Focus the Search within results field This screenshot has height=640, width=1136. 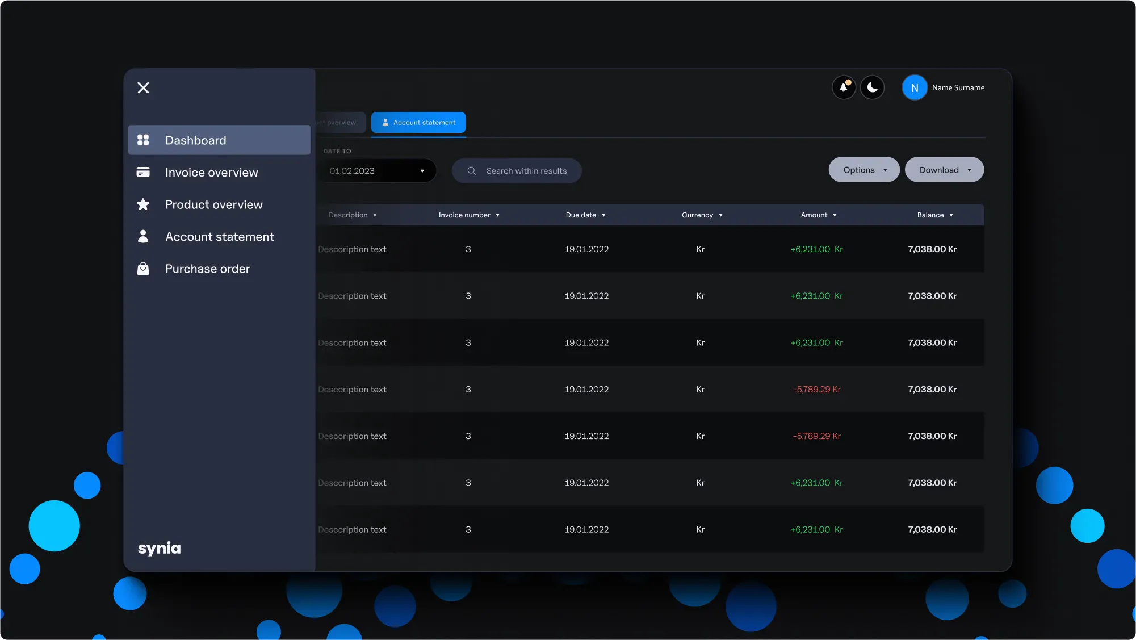point(526,171)
